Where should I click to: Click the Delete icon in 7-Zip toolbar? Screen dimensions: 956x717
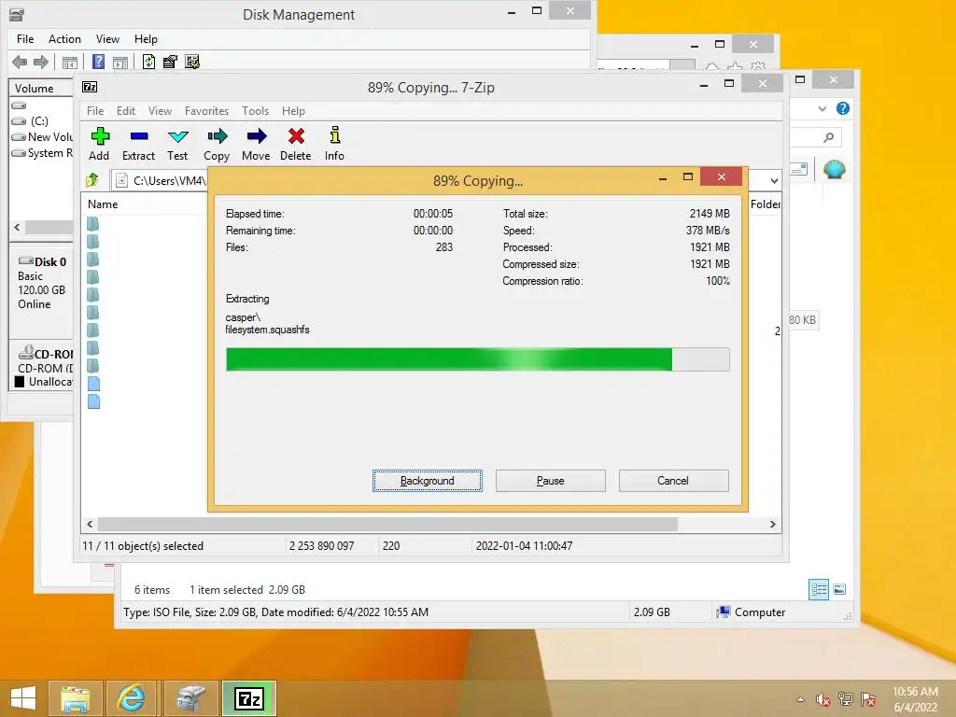(x=296, y=144)
